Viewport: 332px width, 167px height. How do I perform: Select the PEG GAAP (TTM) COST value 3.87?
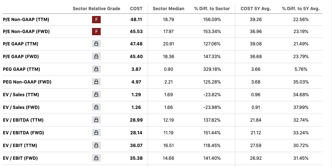coord(136,69)
